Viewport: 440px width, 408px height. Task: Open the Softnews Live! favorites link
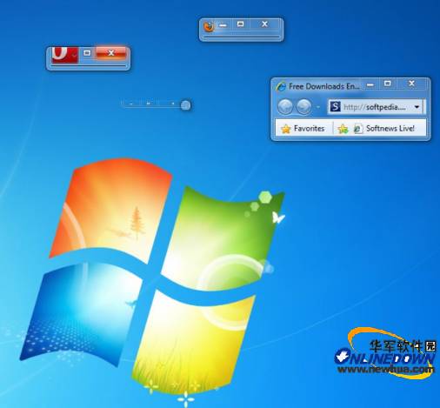point(384,128)
